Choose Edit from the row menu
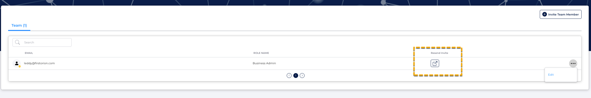Image resolution: width=591 pixels, height=98 pixels. 551,75
